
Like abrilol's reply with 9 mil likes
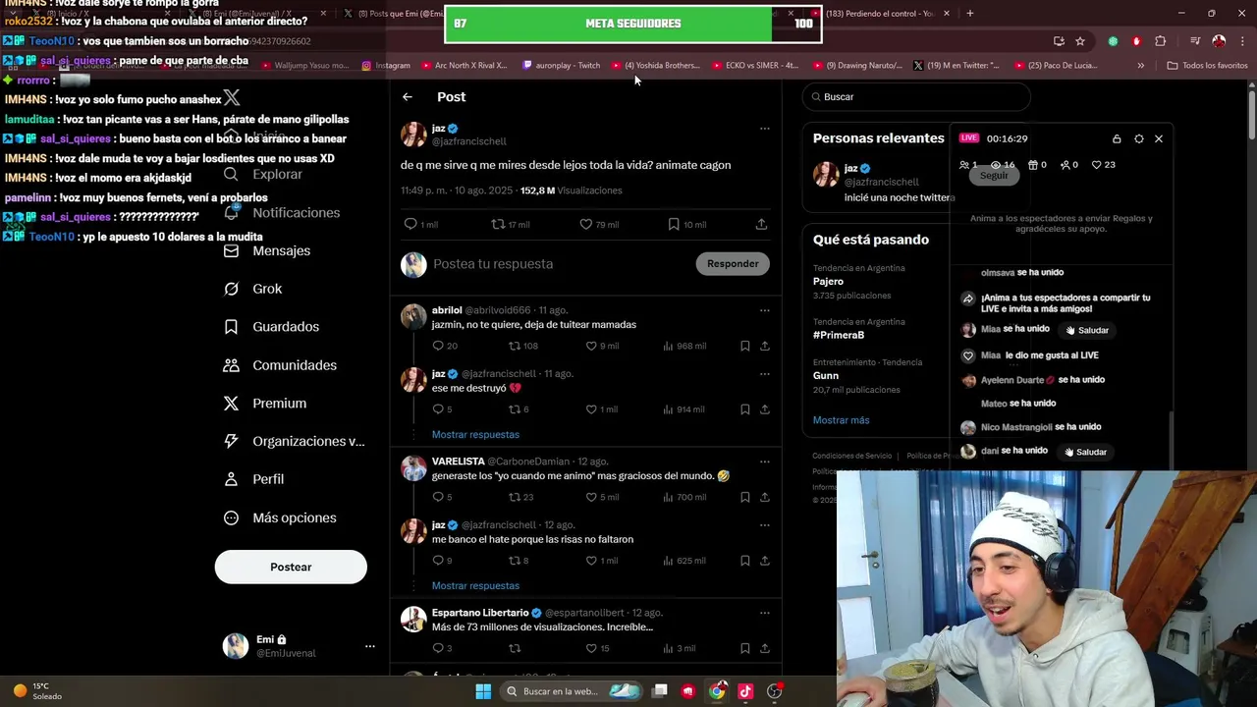(591, 346)
